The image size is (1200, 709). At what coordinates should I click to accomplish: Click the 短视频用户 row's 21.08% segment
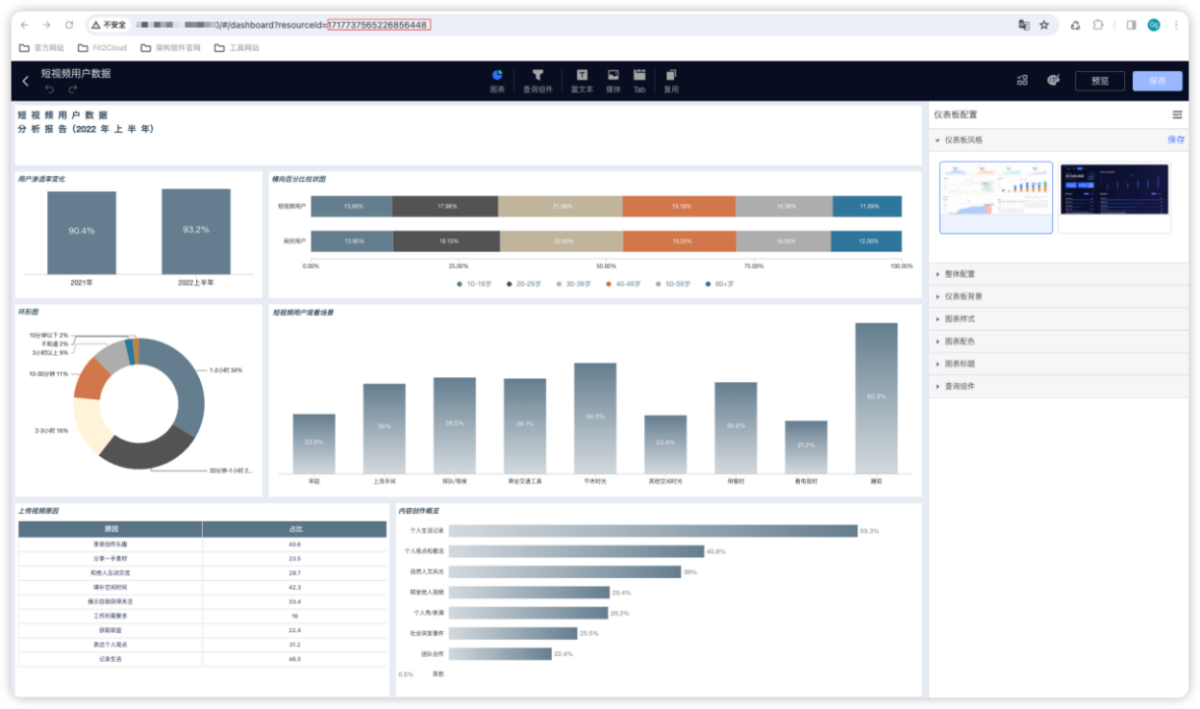coord(561,206)
